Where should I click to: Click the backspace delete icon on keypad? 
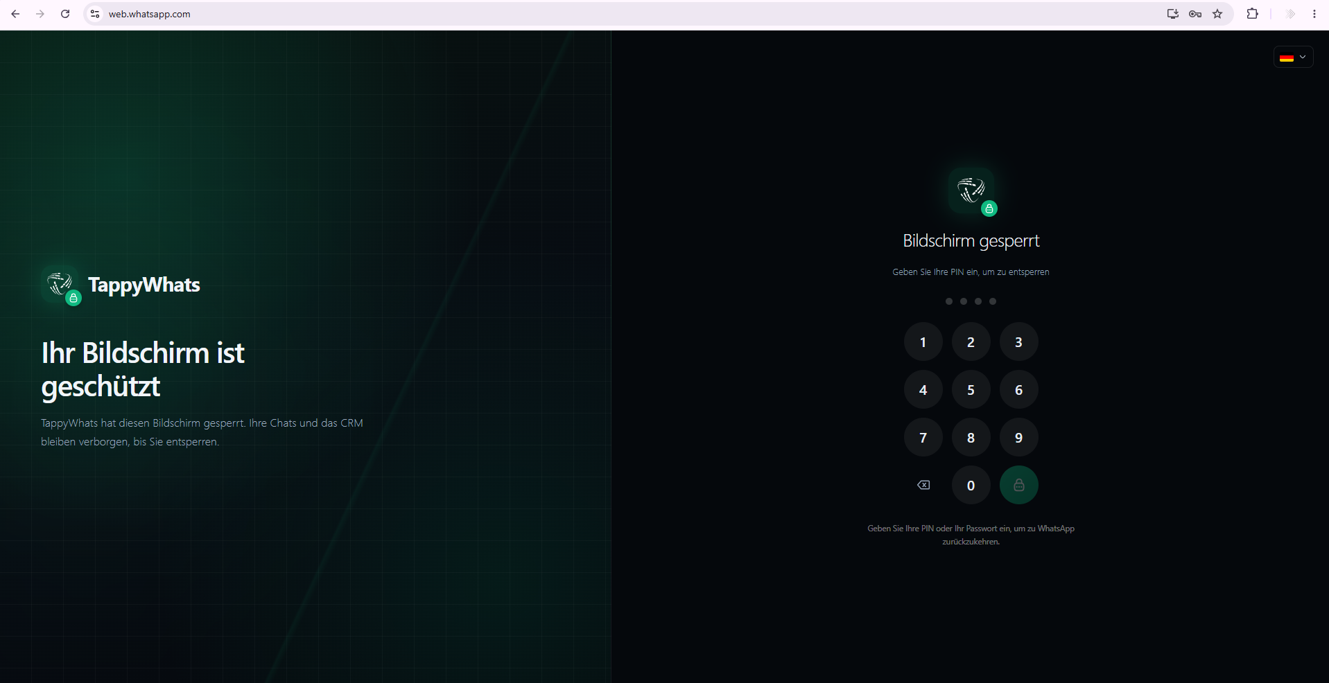pyautogui.click(x=923, y=485)
